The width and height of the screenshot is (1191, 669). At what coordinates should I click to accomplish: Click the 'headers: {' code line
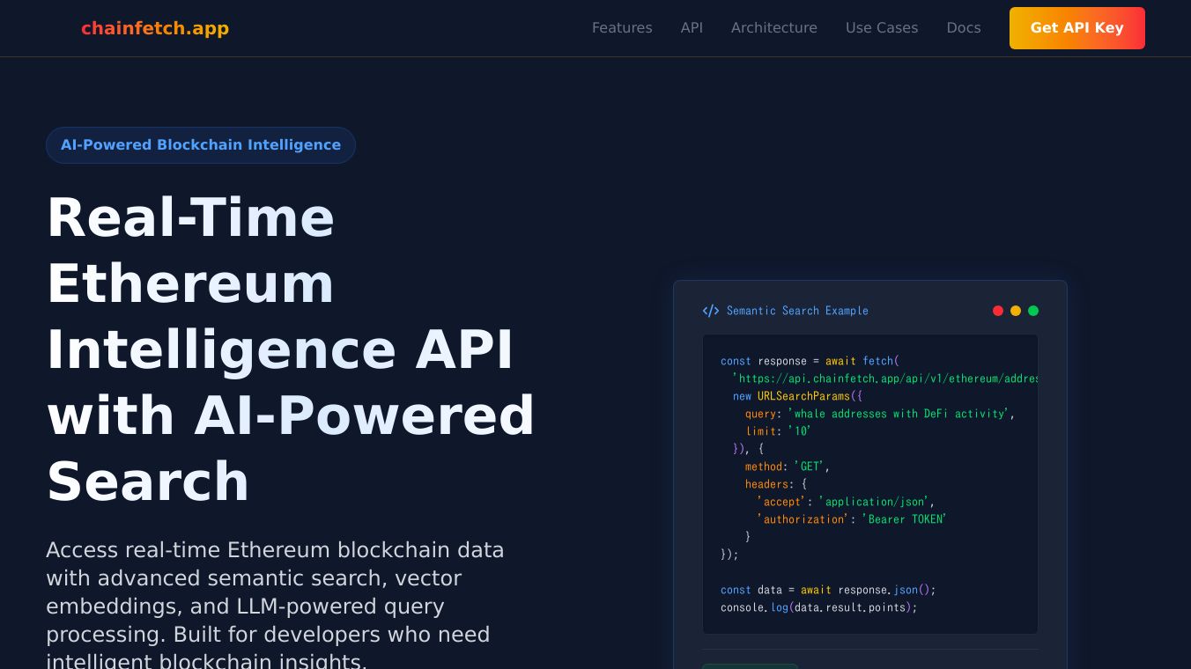[x=776, y=484]
